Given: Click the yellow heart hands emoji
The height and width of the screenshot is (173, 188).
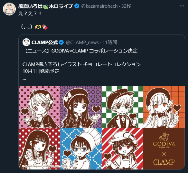Looking at the screenshot, I should (38, 27).
